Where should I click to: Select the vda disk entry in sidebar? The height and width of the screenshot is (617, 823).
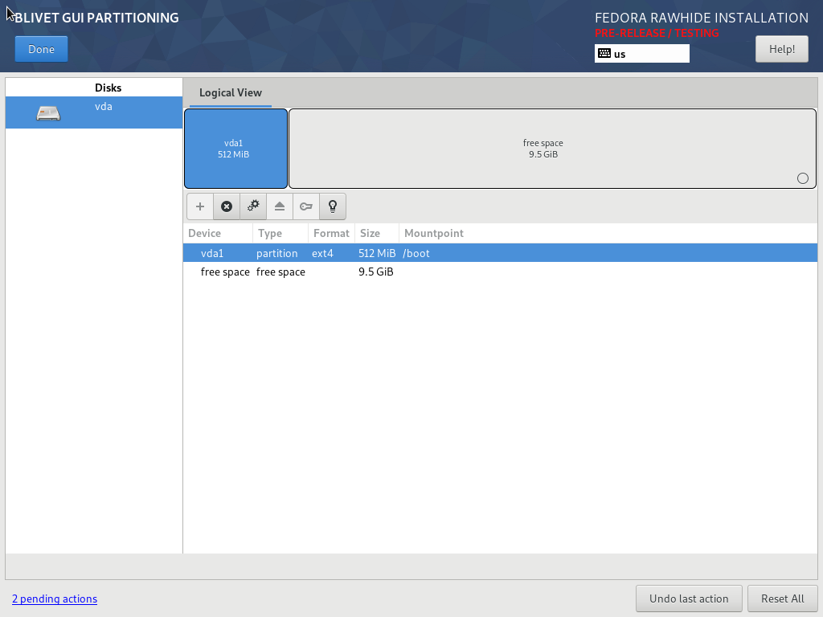(x=94, y=112)
